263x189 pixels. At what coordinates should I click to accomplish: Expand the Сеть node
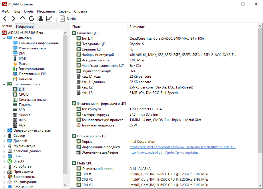pos(4,156)
